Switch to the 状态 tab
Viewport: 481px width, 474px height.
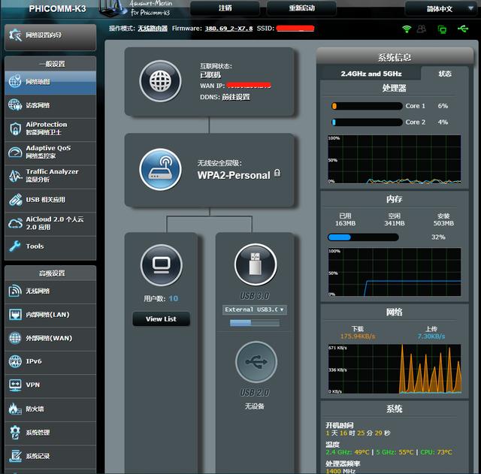[444, 74]
